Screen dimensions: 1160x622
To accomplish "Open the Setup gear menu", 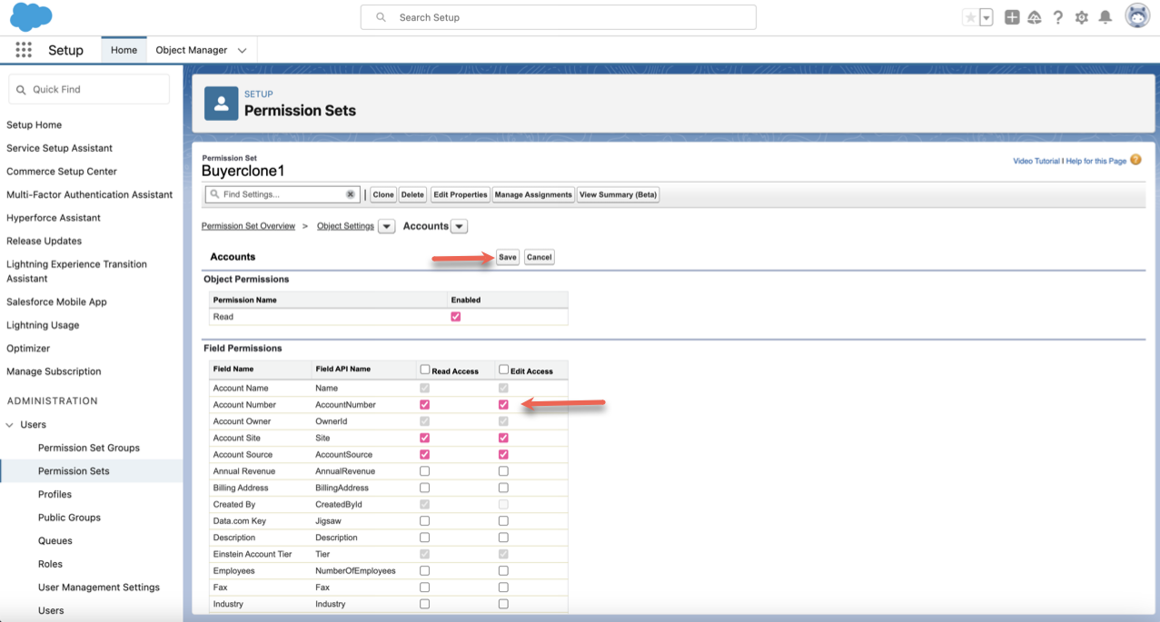I will 1081,17.
